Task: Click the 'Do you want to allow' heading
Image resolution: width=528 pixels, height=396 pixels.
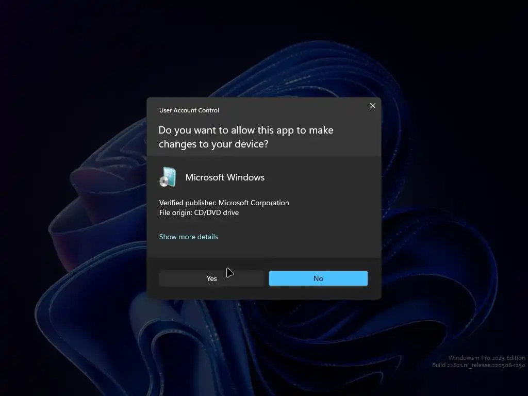Action: tap(246, 137)
